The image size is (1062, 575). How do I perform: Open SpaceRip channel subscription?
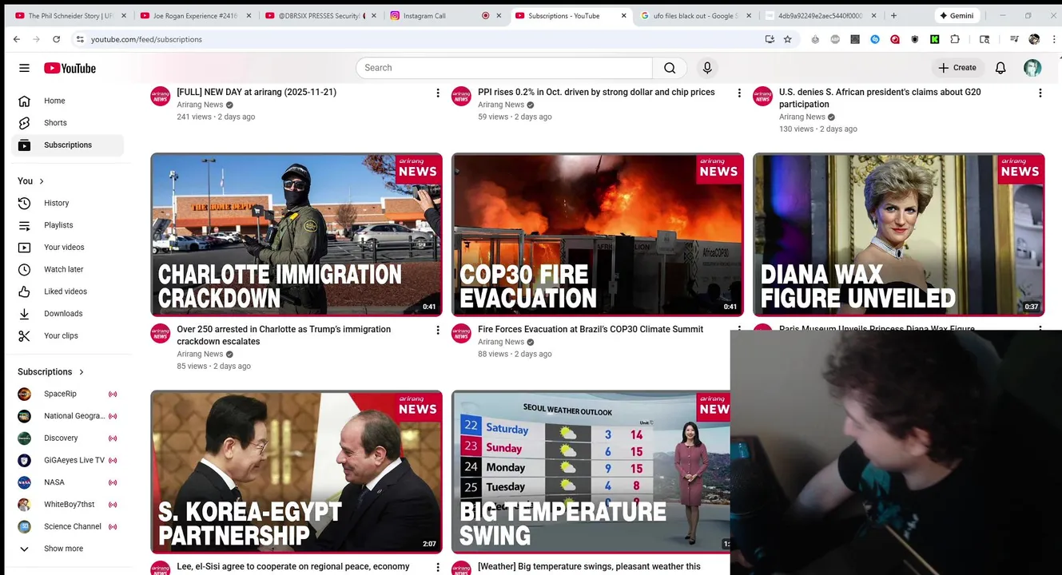pos(66,394)
